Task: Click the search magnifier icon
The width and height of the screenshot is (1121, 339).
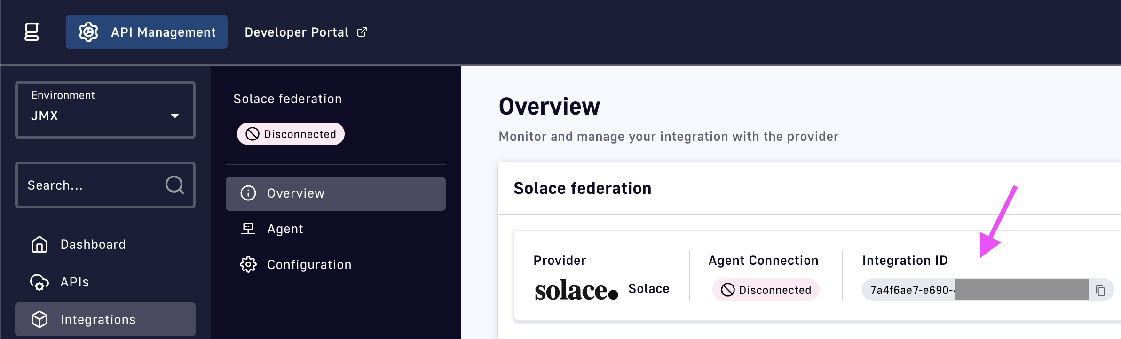Action: 174,185
